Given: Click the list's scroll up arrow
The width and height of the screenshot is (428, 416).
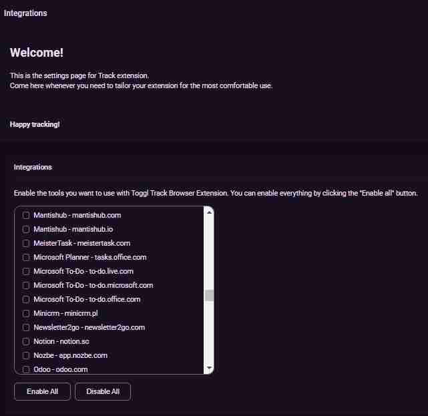Looking at the screenshot, I should pos(209,212).
